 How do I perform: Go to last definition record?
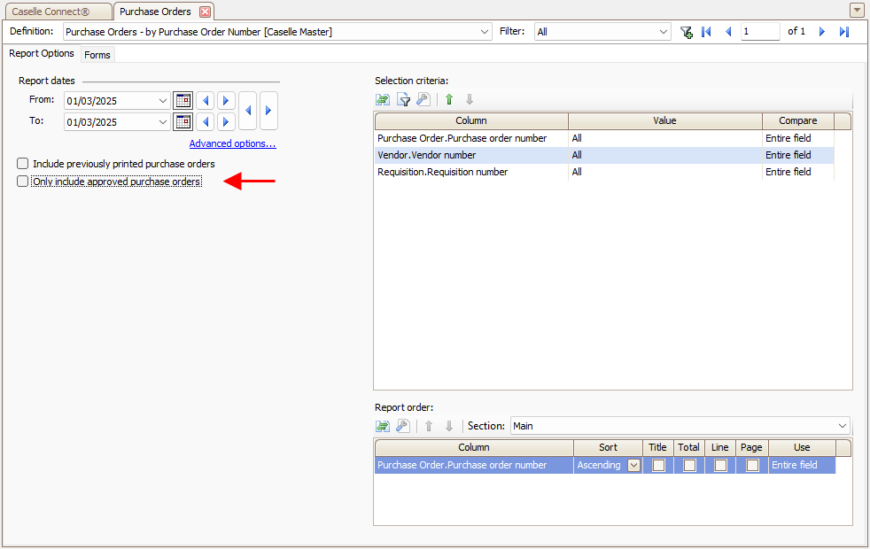pos(844,32)
